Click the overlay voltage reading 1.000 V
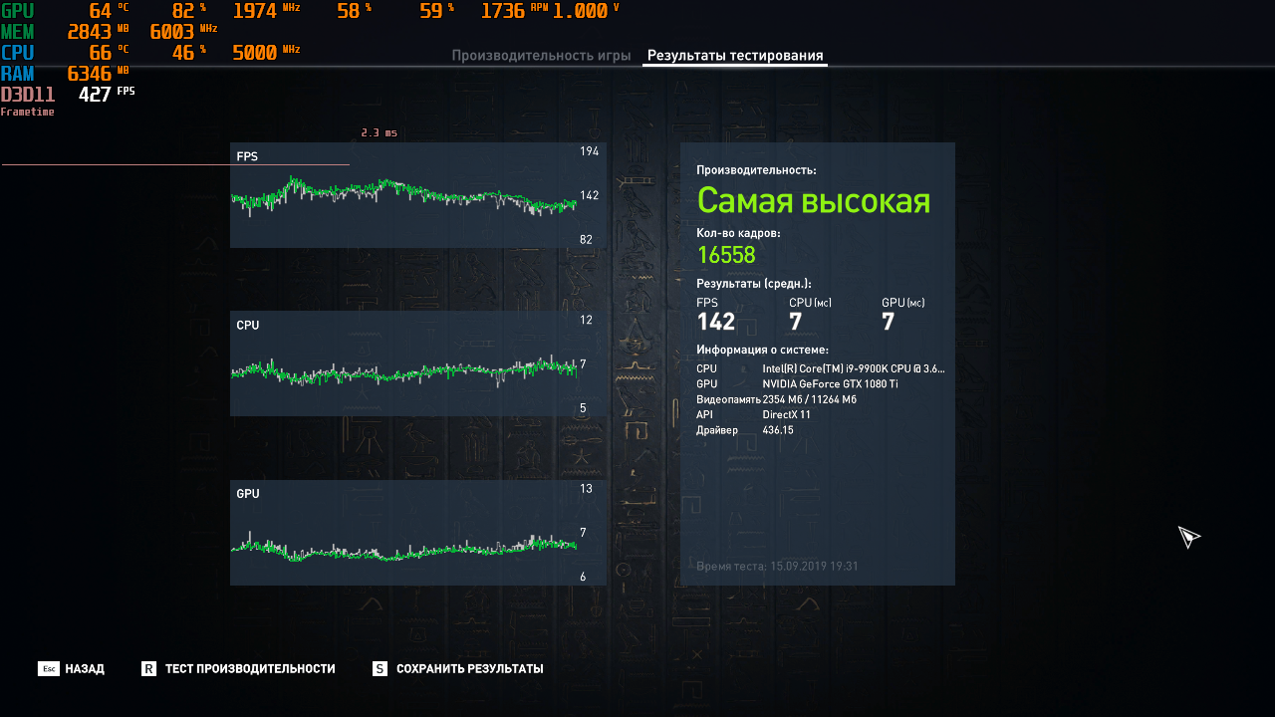 [x=586, y=11]
